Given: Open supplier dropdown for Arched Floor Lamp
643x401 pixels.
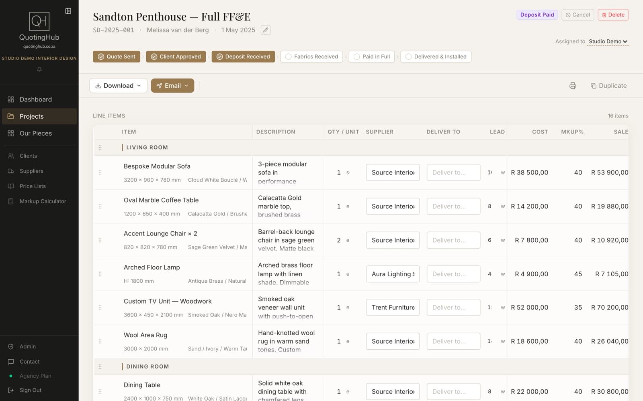Looking at the screenshot, I should coord(393,274).
